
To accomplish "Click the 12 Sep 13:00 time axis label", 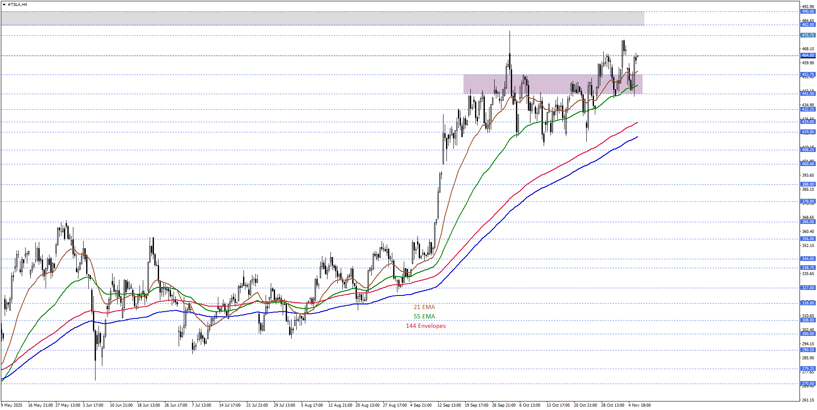I will [449, 405].
